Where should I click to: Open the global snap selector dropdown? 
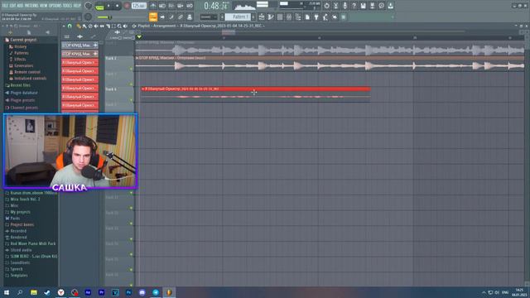209,17
